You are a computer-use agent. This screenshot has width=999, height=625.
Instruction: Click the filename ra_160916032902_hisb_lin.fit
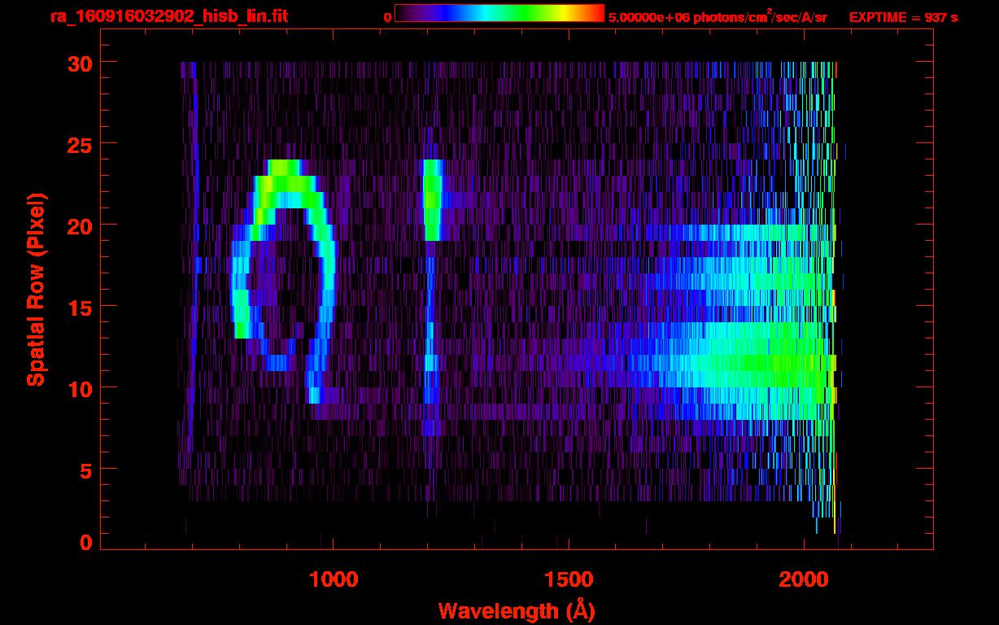point(168,16)
